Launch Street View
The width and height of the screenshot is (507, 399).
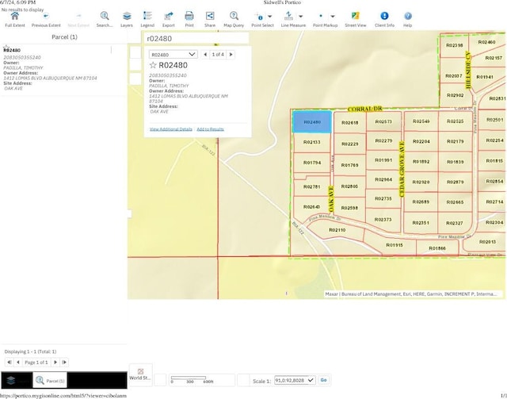(356, 19)
